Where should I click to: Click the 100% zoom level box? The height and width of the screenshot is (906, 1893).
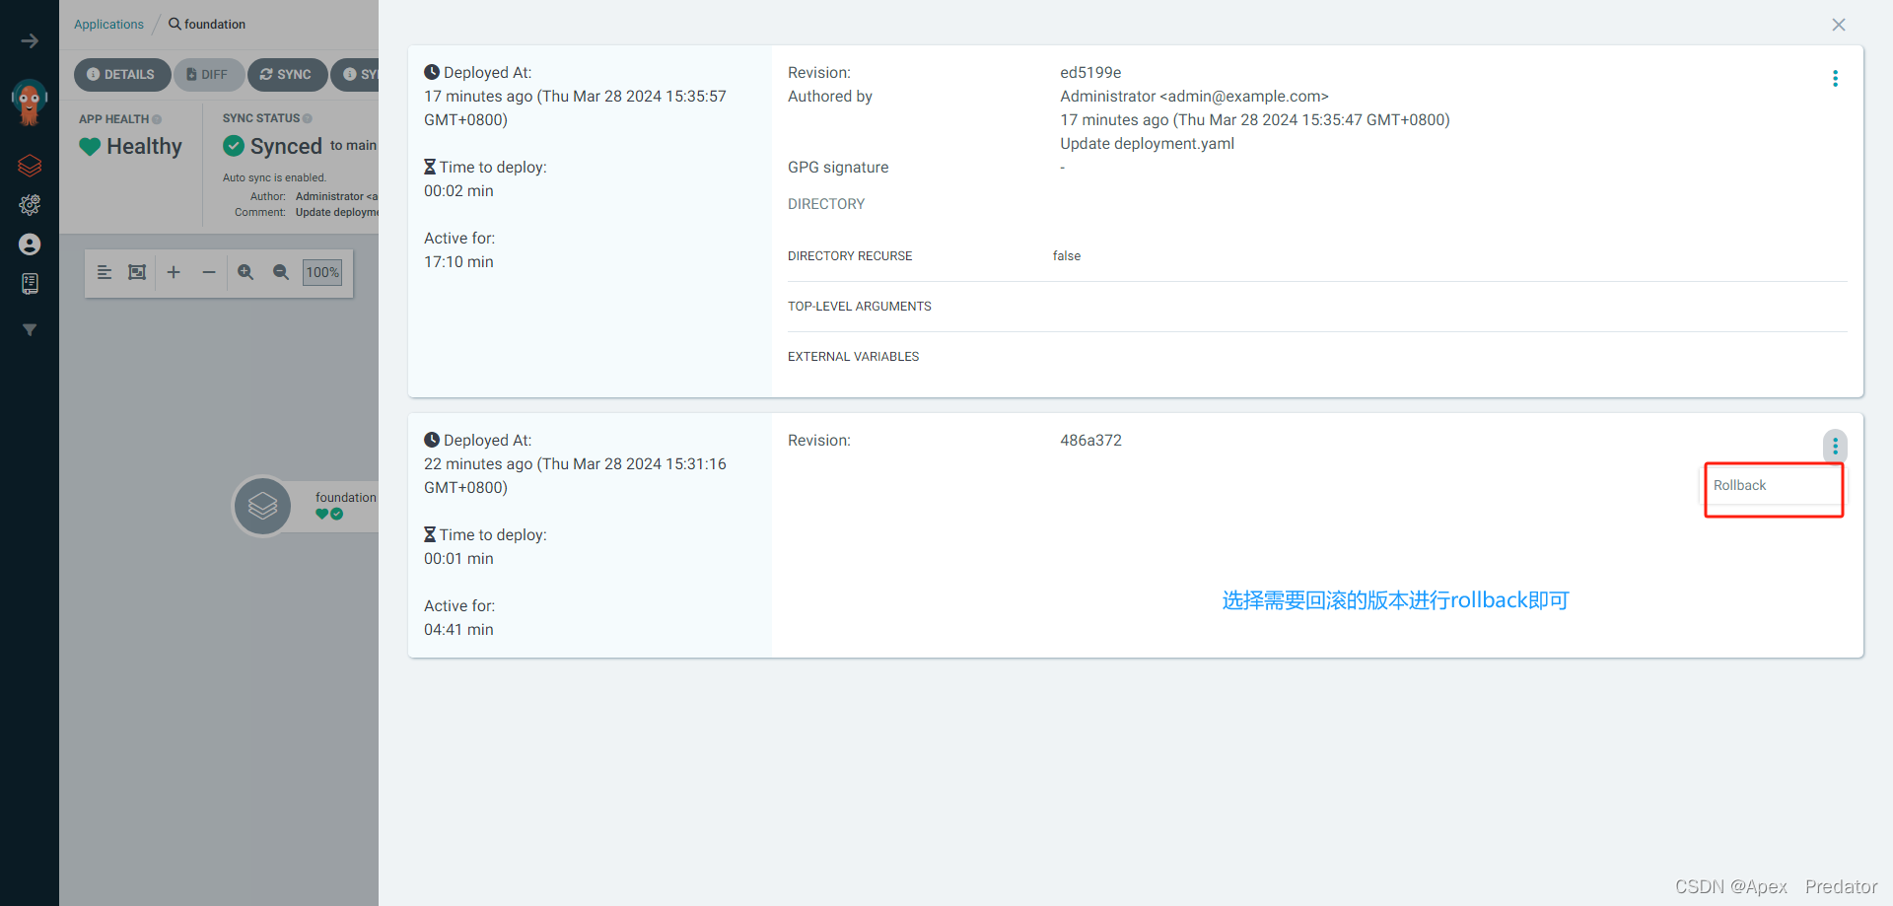[x=322, y=272]
